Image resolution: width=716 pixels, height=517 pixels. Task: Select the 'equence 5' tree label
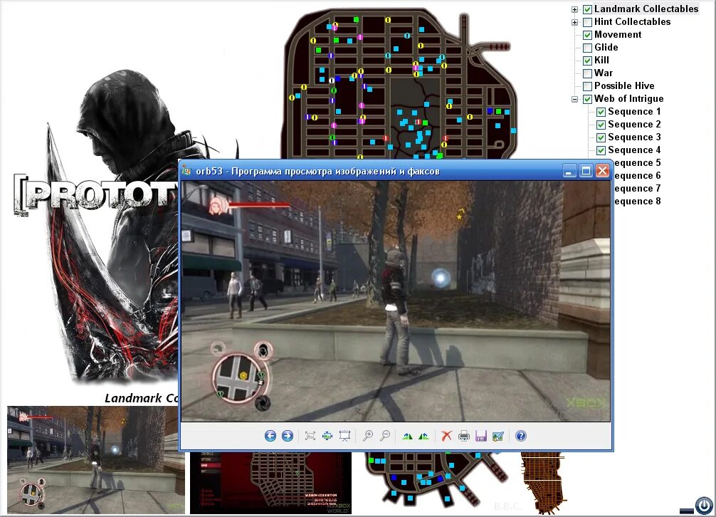tap(638, 162)
